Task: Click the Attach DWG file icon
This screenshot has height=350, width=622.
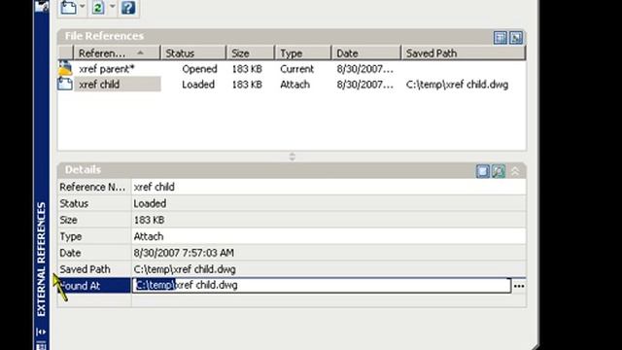Action: 69,7
